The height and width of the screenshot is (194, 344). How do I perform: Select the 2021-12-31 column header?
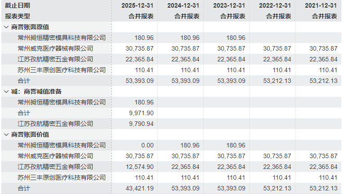321,5
